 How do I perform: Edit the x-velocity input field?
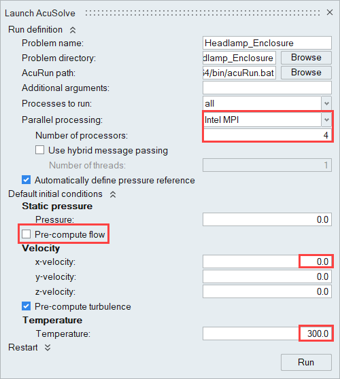267,261
